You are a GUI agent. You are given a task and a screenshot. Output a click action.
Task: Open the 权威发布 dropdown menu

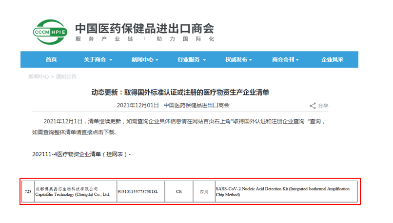pos(238,60)
